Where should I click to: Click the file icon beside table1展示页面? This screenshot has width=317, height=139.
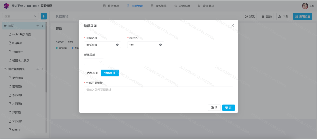pyautogui.click(x=10, y=34)
